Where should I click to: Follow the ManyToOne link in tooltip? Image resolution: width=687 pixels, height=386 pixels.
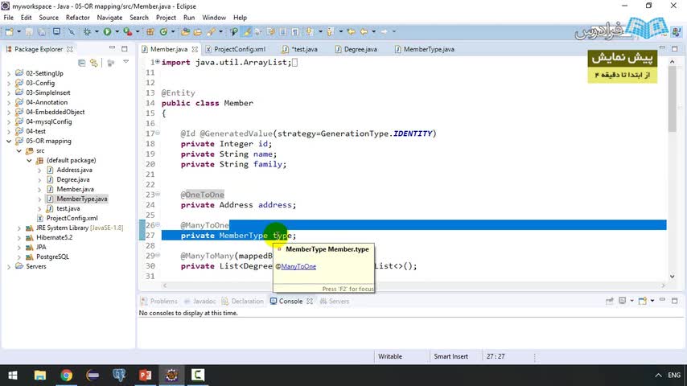[298, 266]
